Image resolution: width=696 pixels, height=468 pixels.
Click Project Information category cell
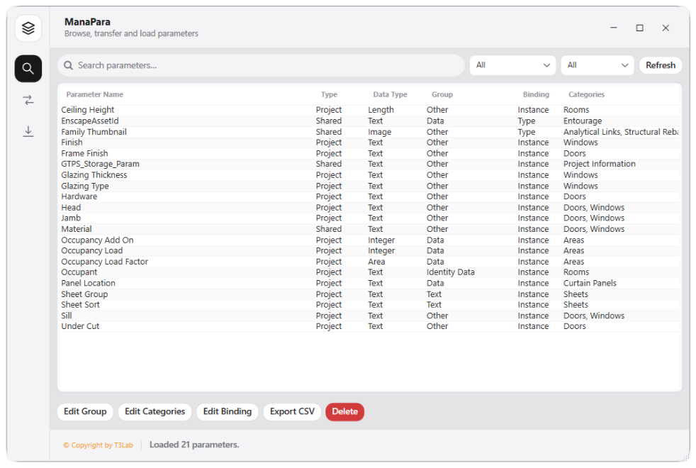click(x=599, y=164)
